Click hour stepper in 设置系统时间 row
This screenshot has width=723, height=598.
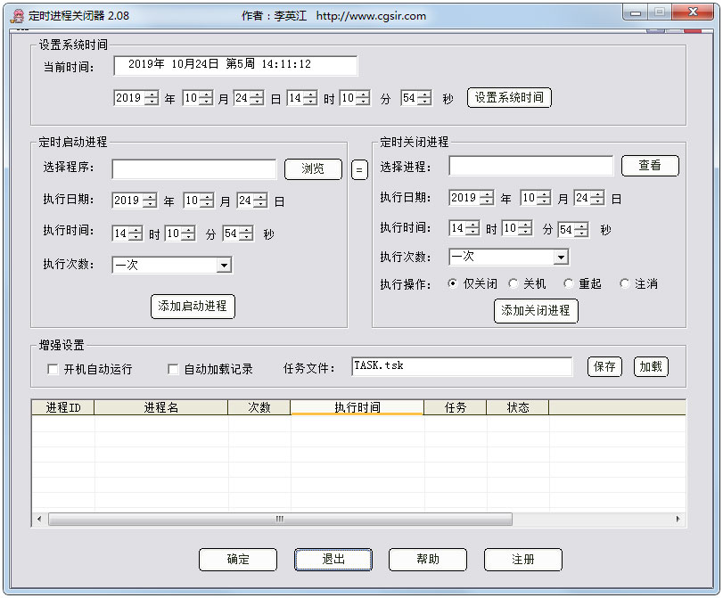click(x=310, y=98)
